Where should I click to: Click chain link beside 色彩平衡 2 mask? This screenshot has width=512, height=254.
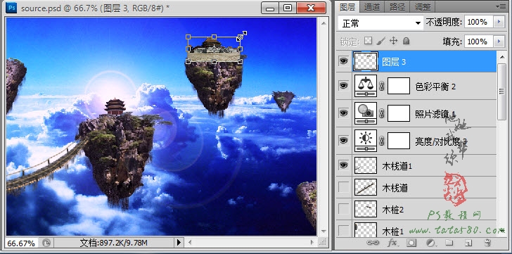[x=383, y=87]
